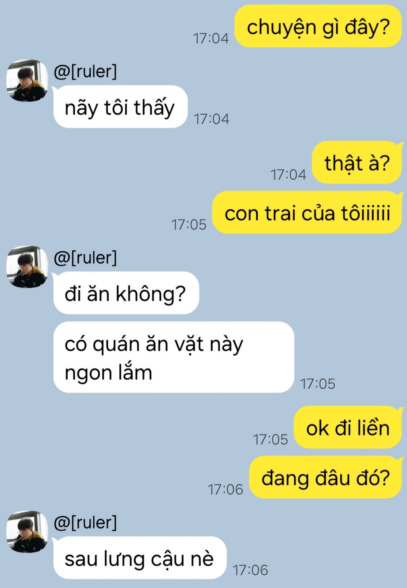Select the "đi ăn không?" message bubble
The image size is (407, 588).
pos(126,293)
